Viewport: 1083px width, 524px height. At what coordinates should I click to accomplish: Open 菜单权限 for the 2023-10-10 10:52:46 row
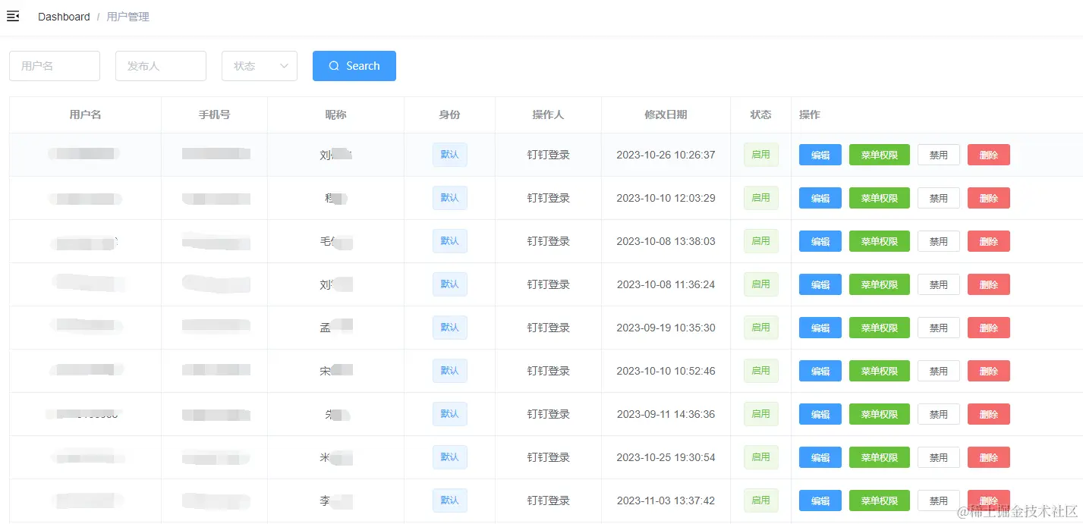(x=880, y=371)
